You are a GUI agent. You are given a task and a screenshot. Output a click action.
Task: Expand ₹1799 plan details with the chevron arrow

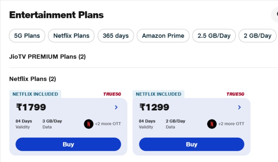pos(116,107)
